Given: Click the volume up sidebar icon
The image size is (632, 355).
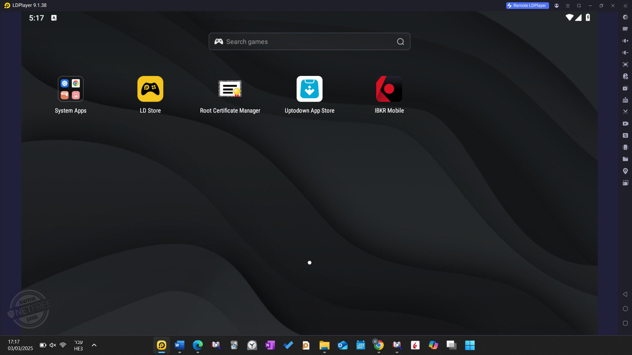Looking at the screenshot, I should tap(625, 41).
